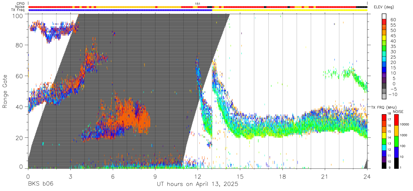Click the ELEV (deg) colorbar title

tap(383, 7)
